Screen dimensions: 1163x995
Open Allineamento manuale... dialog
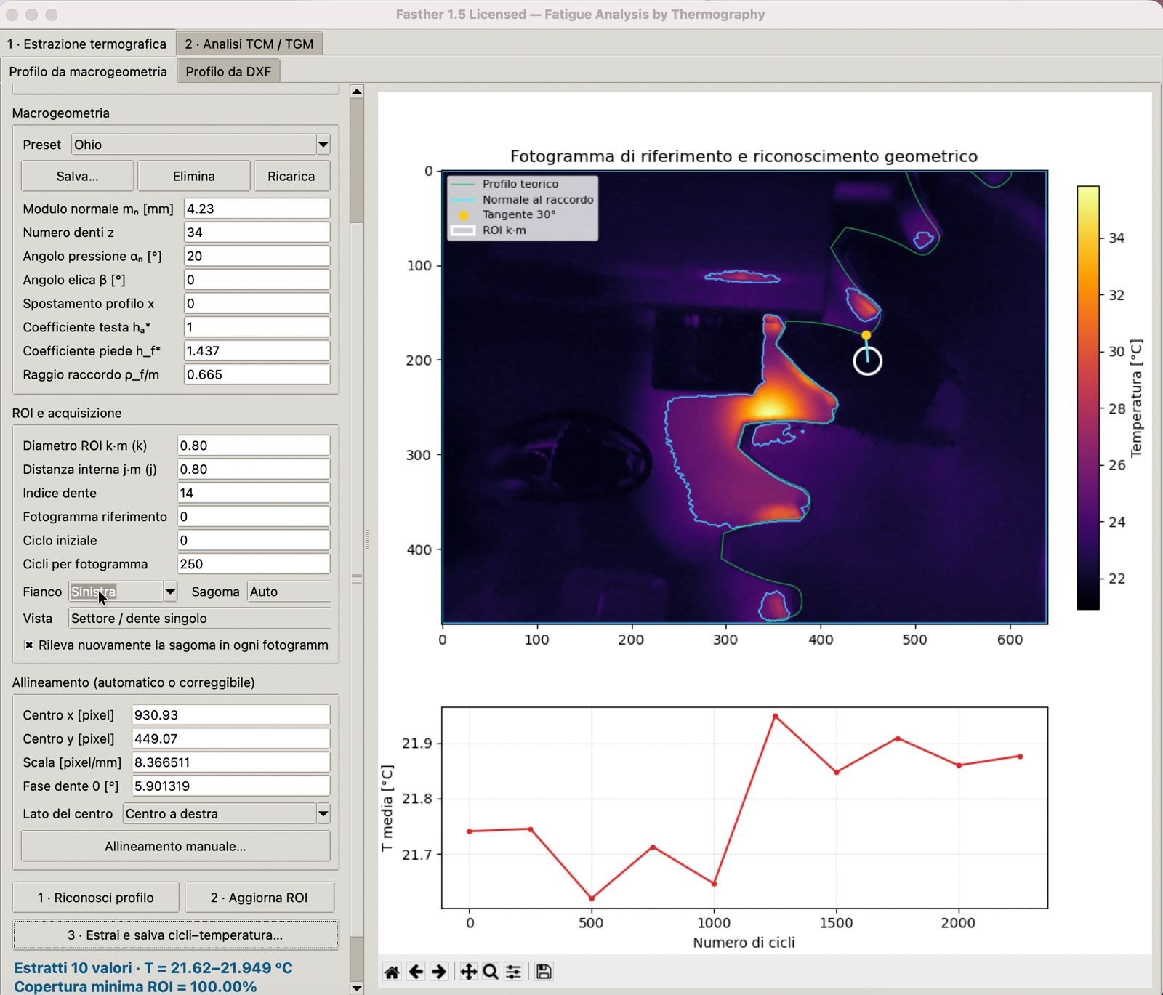[x=175, y=846]
